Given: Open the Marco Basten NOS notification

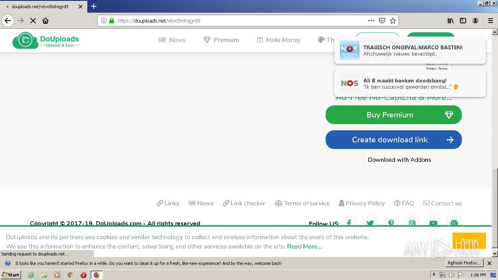Looking at the screenshot, I should [410, 50].
